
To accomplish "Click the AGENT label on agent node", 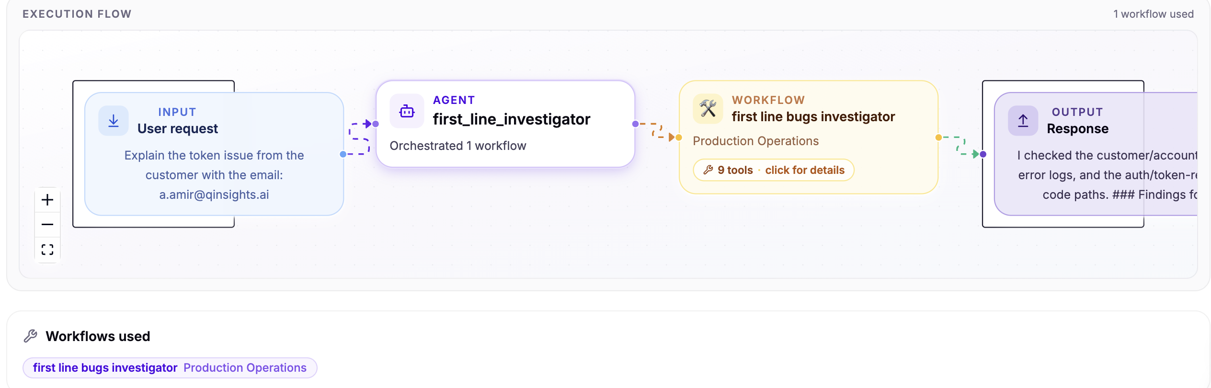I will coord(454,100).
